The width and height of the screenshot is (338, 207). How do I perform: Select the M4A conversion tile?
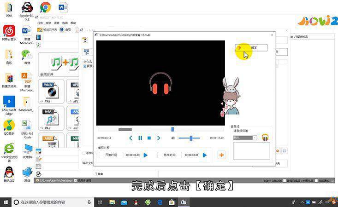[x=51, y=118]
